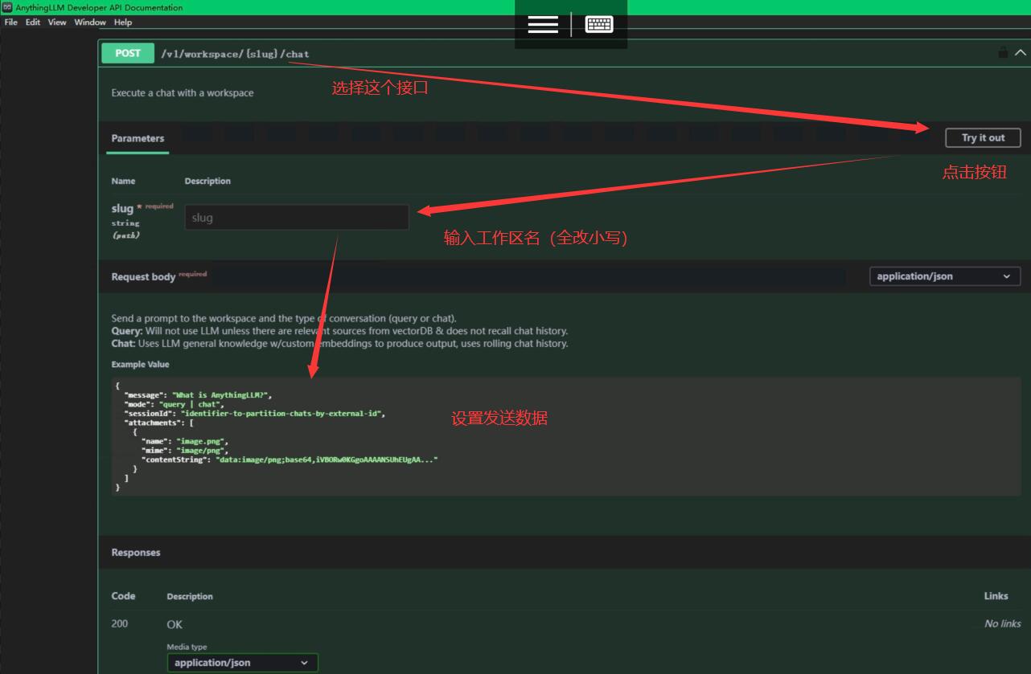
Task: Open the request body application/json dropdown
Action: [x=944, y=276]
